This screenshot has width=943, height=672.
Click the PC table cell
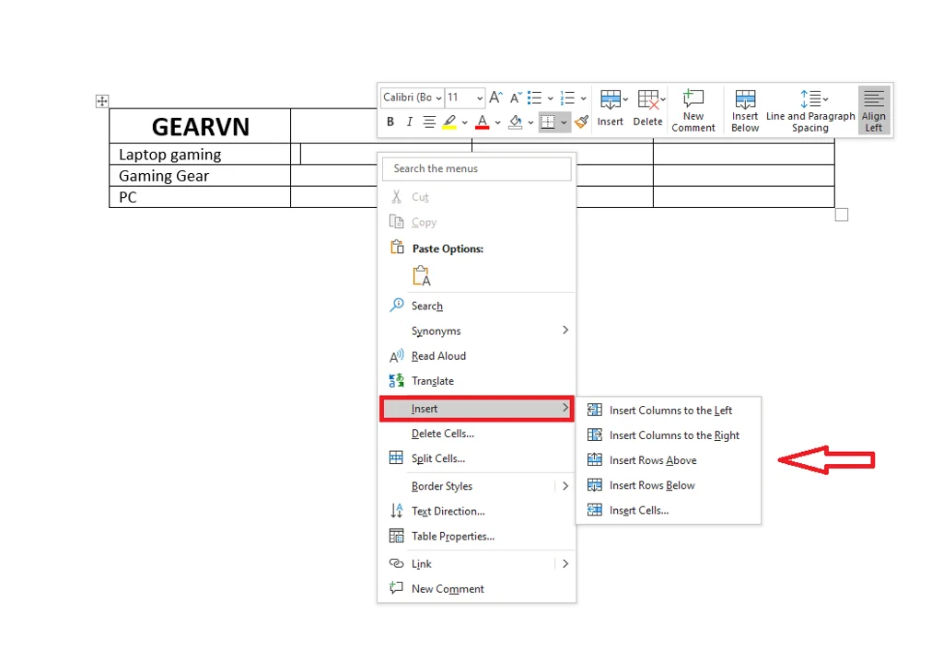(200, 197)
